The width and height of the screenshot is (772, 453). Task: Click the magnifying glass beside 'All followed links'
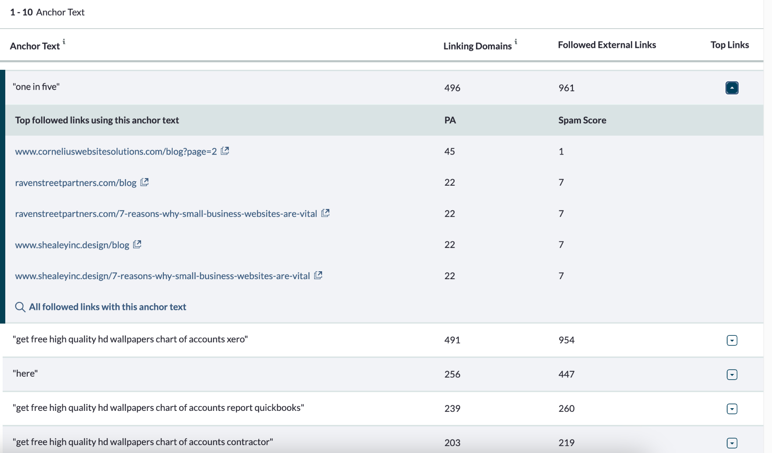point(20,307)
